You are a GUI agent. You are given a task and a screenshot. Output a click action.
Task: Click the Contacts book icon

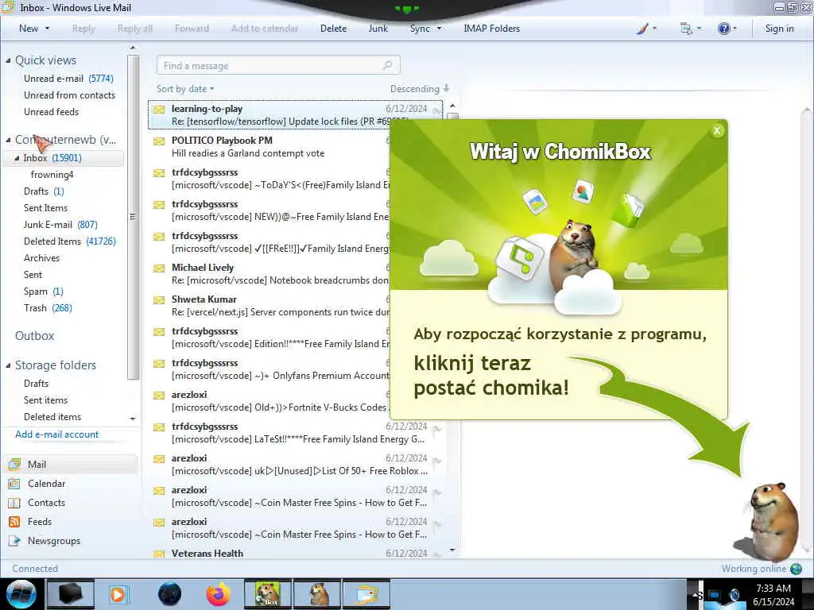click(x=14, y=503)
